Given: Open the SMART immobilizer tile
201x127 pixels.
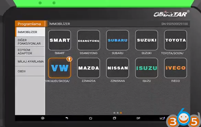Looking at the screenshot, I should point(60,40).
